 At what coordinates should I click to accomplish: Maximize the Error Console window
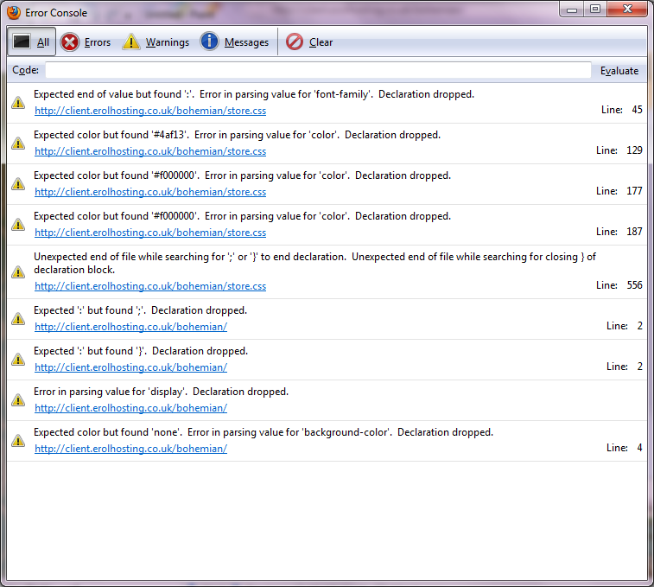pyautogui.click(x=595, y=10)
